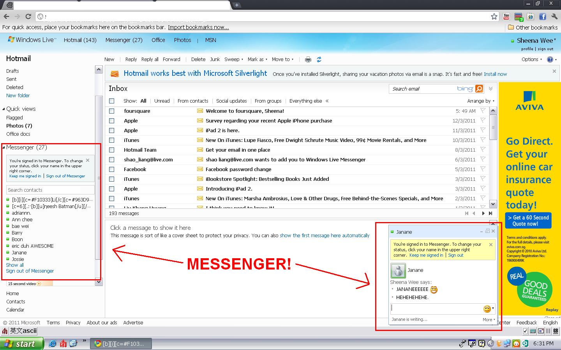The image size is (561, 350).
Task: Open a new browser tab with plus button
Action: [236, 5]
